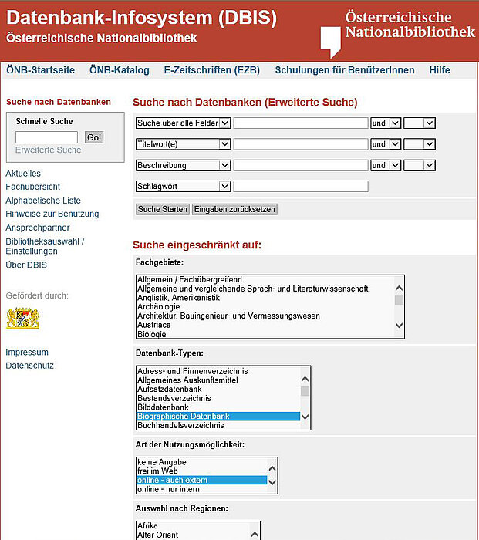The image size is (479, 540).
Task: Click the text field next to Schlagwort
Action: click(x=301, y=187)
